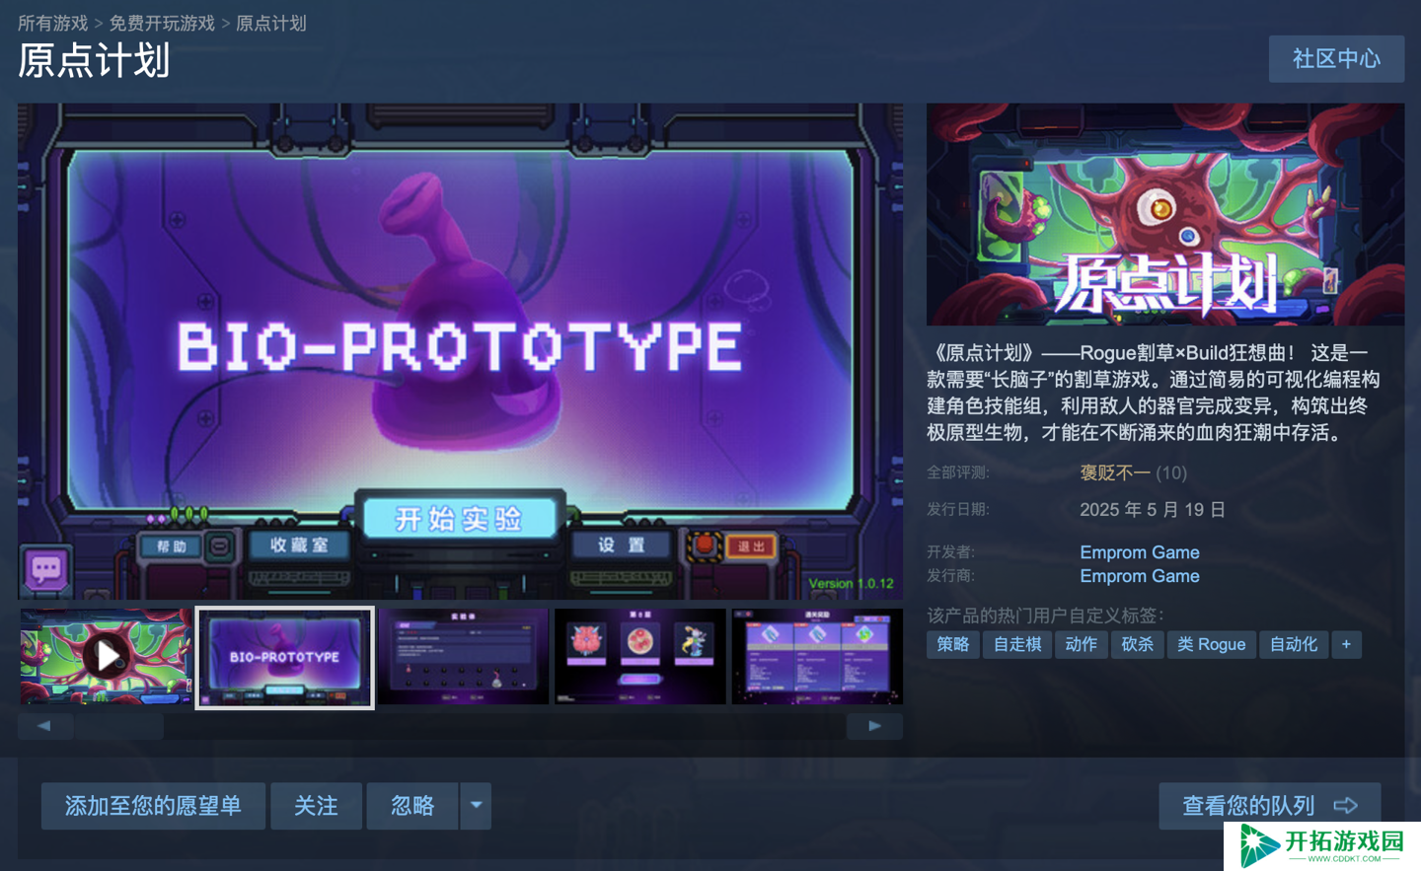The image size is (1421, 871).
Task: Click the main BIO-PROTOTYPE screenshot
Action: coord(460,351)
